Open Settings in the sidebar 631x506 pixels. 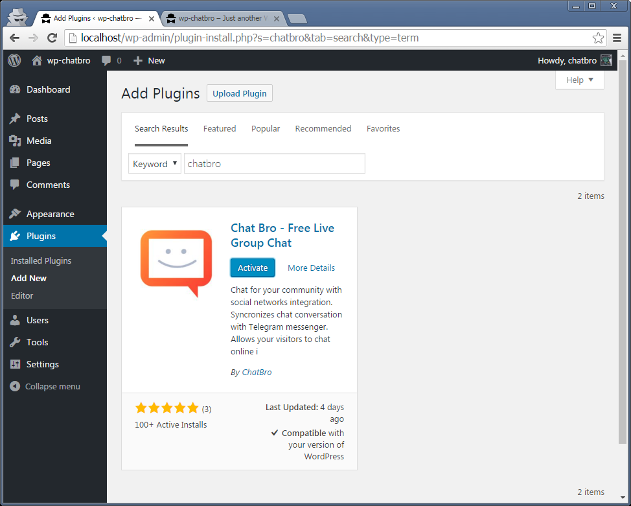[x=43, y=364]
